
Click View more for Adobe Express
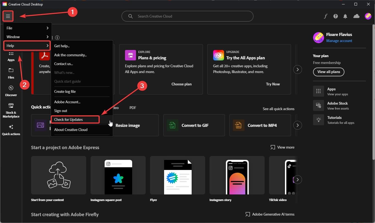click(282, 147)
